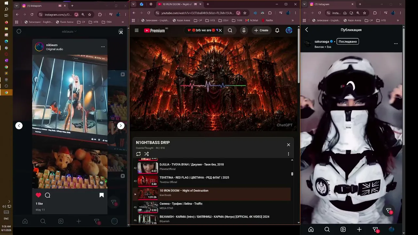Open the YouTube guide hamburger menu
The height and width of the screenshot is (235, 418).
point(137,30)
